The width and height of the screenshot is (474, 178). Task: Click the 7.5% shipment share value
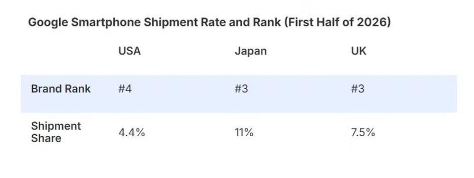tap(363, 132)
